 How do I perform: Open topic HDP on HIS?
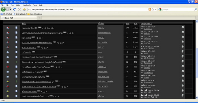[26, 38]
